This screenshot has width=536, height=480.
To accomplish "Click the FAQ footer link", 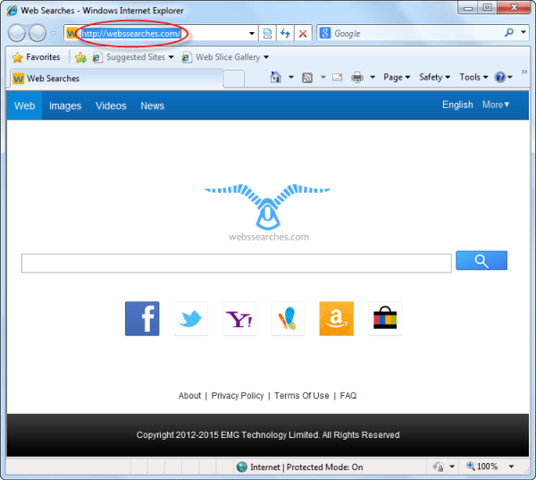I will pos(348,396).
